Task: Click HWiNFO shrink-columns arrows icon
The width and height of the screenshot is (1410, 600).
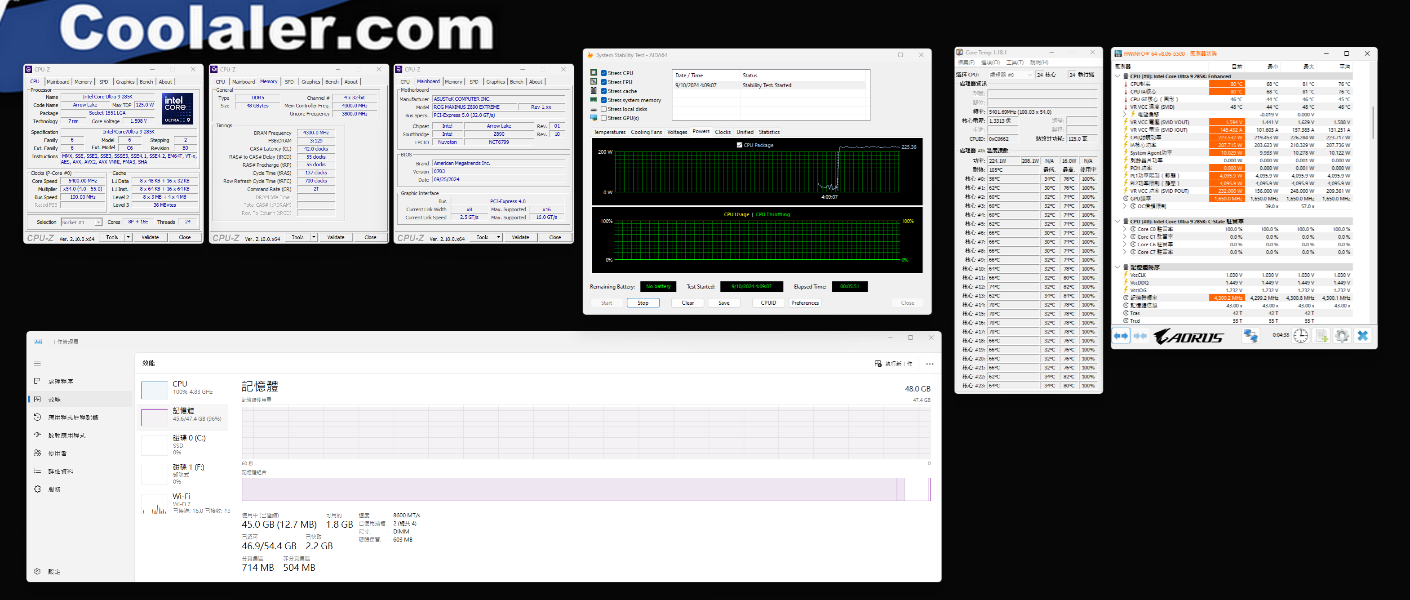Action: pos(1140,336)
